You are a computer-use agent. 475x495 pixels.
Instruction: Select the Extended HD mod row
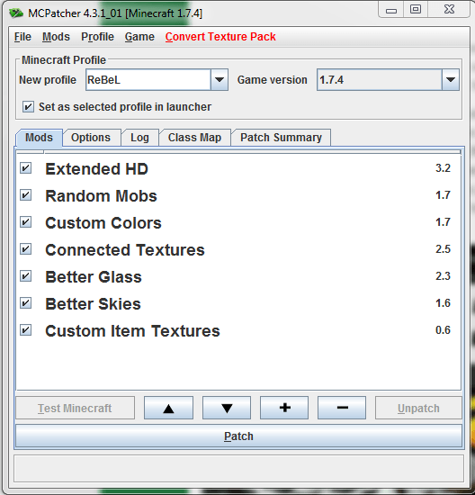pyautogui.click(x=238, y=168)
